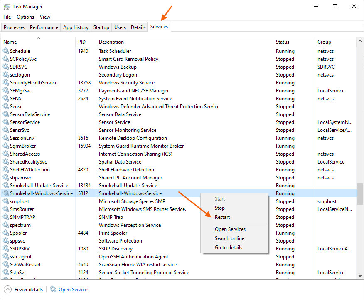The width and height of the screenshot is (364, 300).
Task: Click the gear icon next to Spooler
Action: 6,233
